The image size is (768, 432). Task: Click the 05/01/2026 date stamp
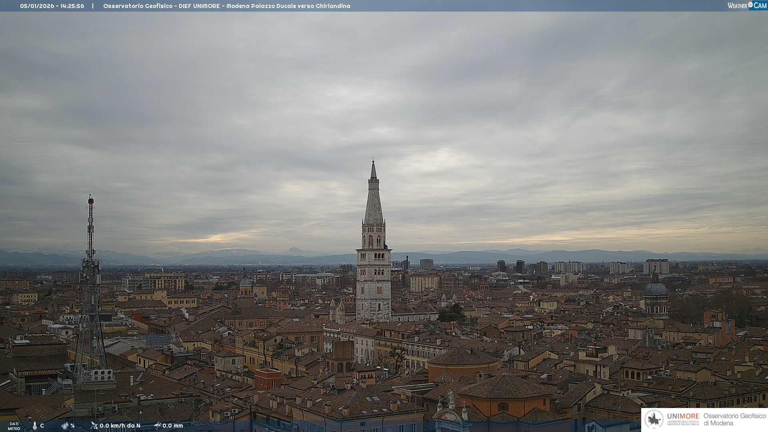click(37, 6)
